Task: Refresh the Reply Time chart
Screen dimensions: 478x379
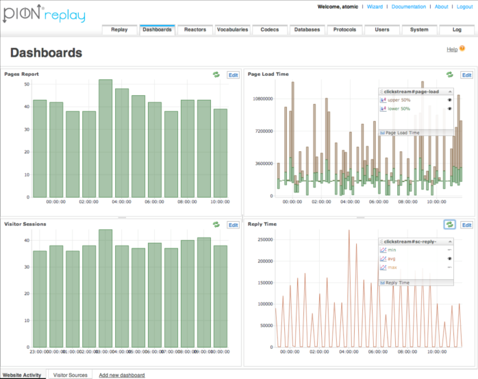Action: coord(450,224)
